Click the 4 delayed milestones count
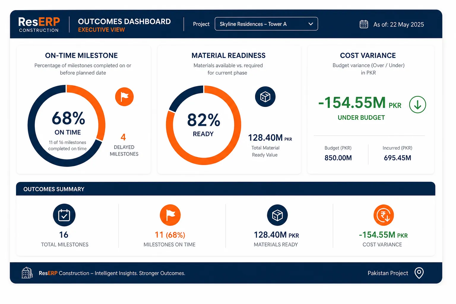 click(123, 137)
